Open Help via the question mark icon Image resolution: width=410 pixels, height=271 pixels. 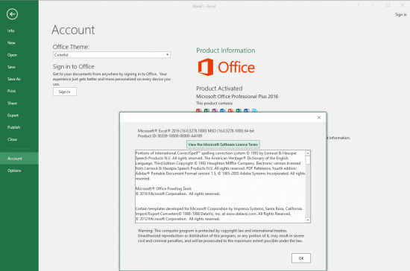pyautogui.click(x=359, y=5)
